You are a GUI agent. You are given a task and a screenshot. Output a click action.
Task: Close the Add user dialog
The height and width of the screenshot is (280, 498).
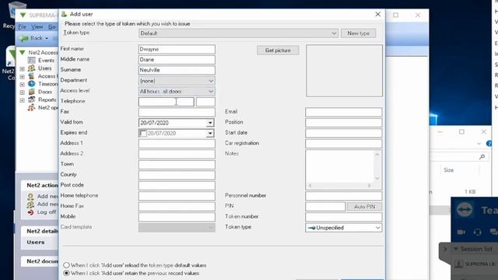[377, 14]
